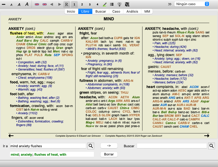
Task: Switch to the Libro tab
Action: 85,11
